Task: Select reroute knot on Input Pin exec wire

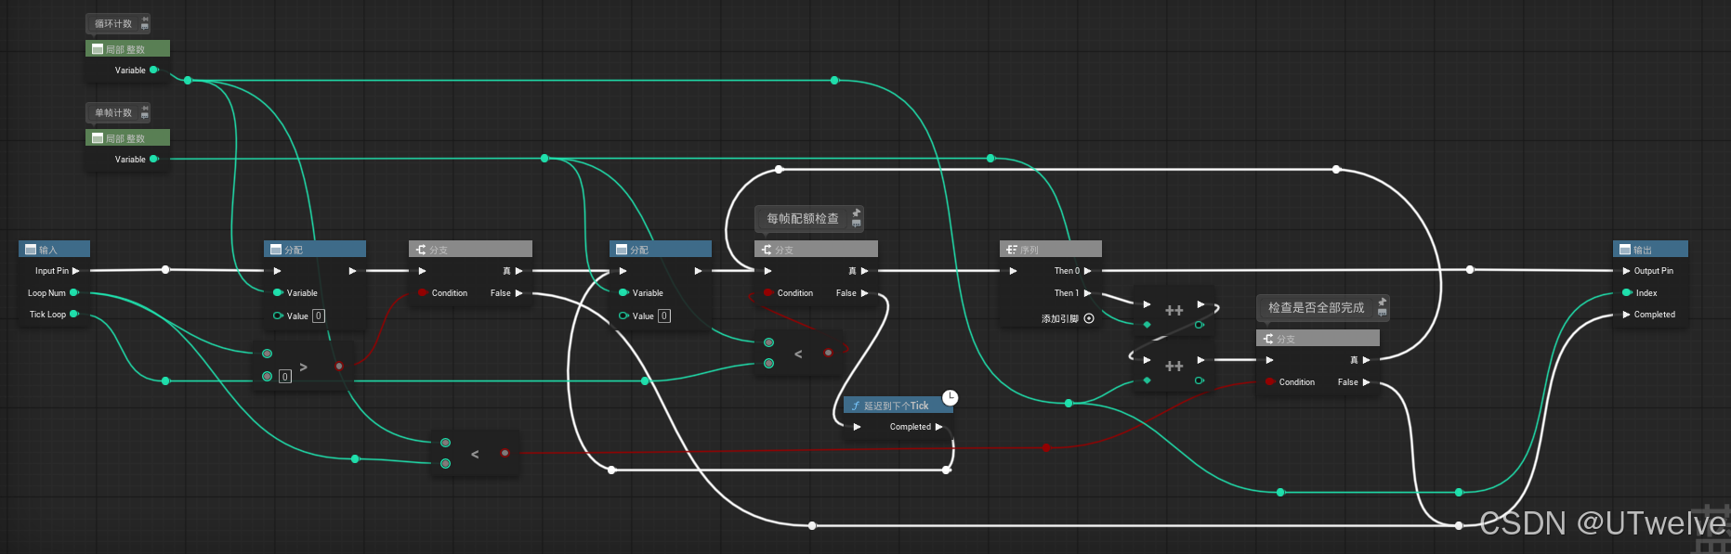Action: click(x=165, y=270)
